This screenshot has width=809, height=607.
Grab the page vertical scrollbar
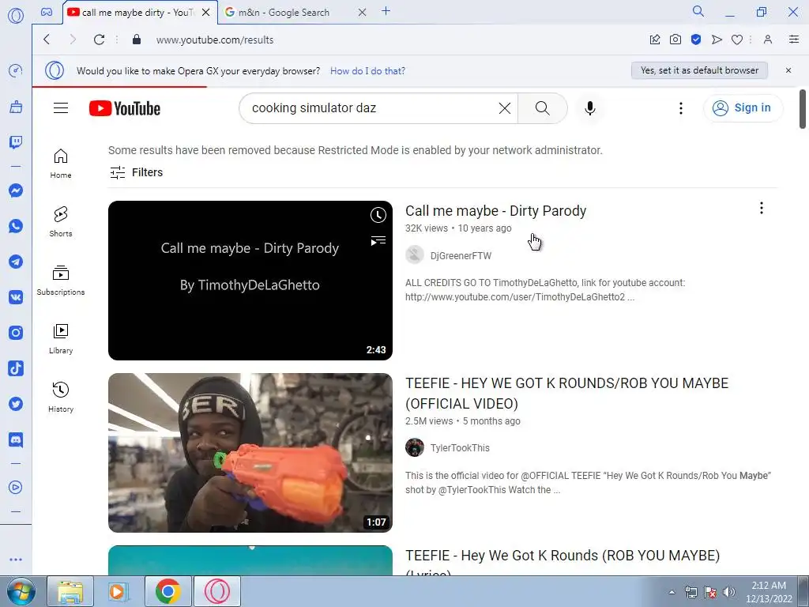click(803, 109)
